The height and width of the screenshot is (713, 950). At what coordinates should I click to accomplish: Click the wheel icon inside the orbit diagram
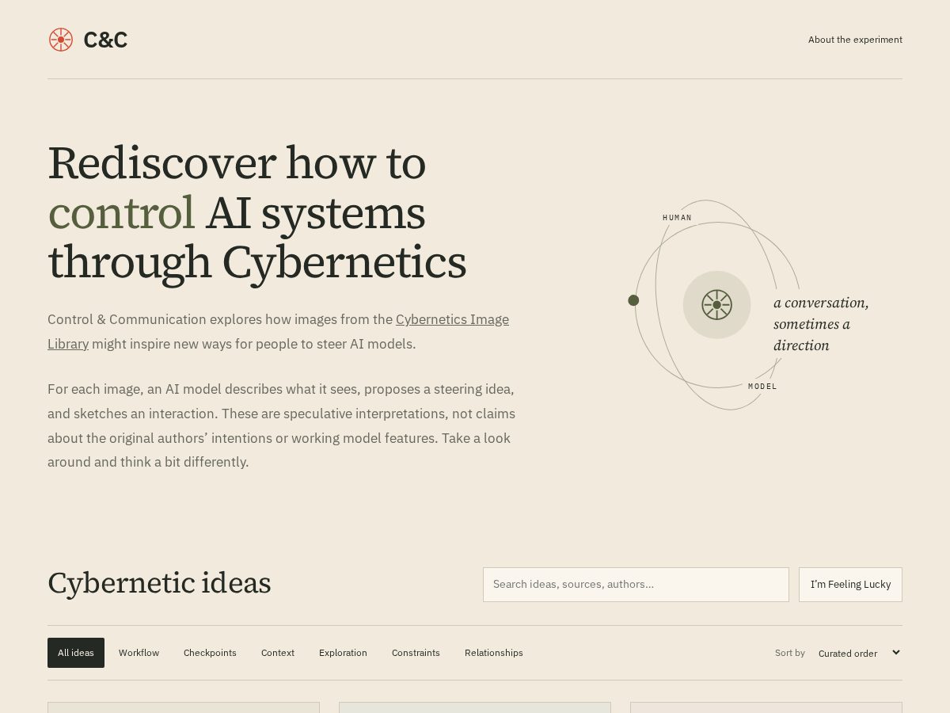tap(716, 305)
